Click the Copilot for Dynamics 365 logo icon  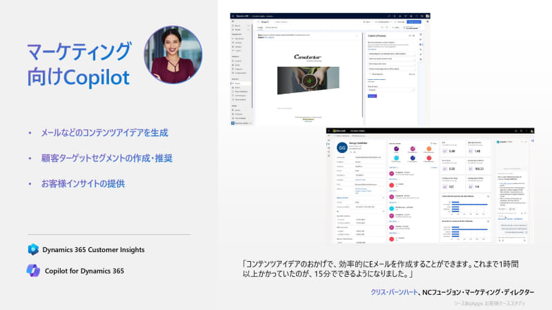click(33, 271)
